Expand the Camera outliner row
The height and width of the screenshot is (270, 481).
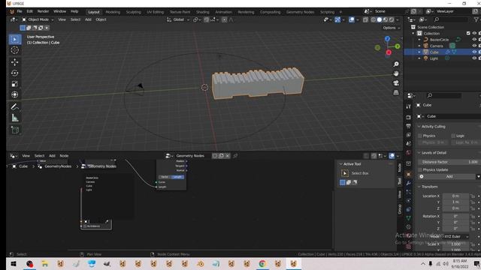[x=419, y=46]
